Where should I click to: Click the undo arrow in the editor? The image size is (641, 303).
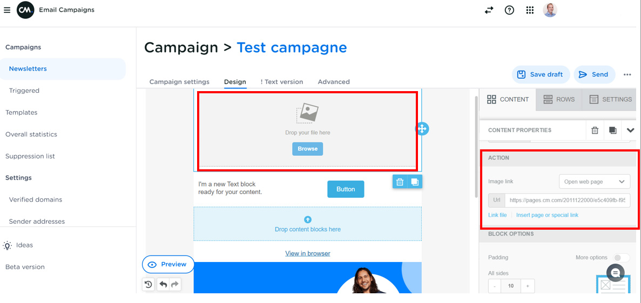coord(163,284)
